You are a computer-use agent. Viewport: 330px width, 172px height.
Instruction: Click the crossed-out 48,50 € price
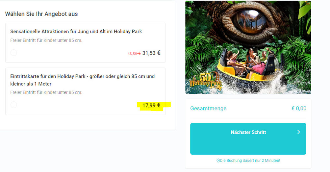(x=134, y=54)
